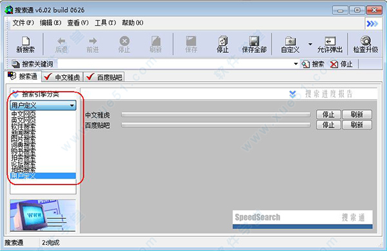Screen dimensions: 387x251
Task: Expand the arrow next to 自定义
Action: pos(310,44)
